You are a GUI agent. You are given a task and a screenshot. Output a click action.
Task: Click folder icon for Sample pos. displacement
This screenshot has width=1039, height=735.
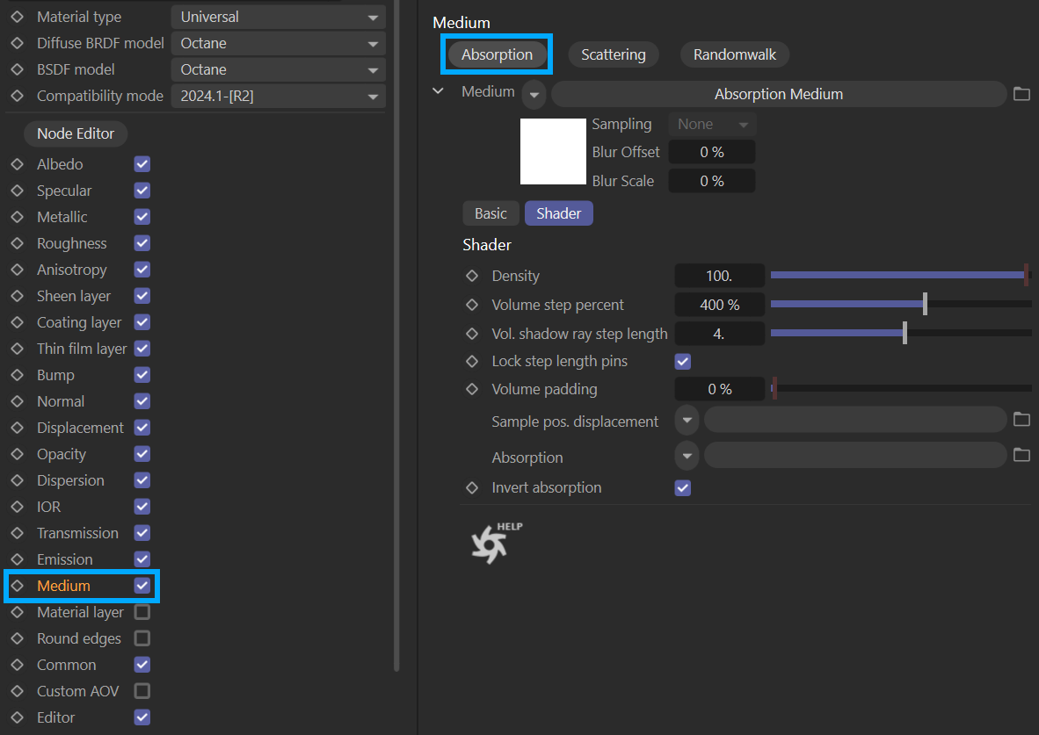[1021, 420]
